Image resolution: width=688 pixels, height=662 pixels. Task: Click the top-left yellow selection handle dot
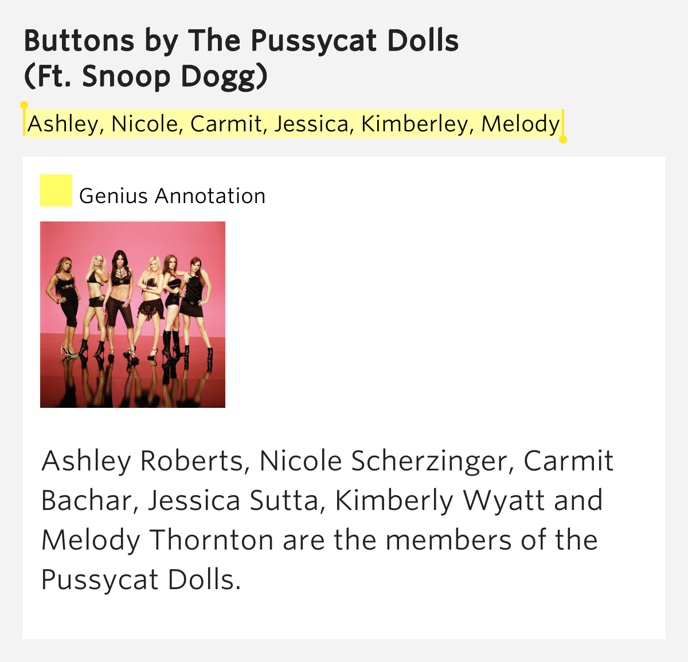(x=24, y=105)
